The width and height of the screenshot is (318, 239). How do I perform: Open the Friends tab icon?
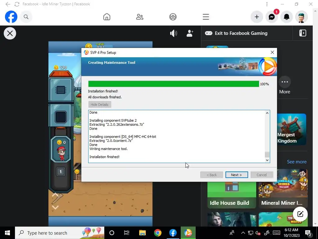(140, 17)
